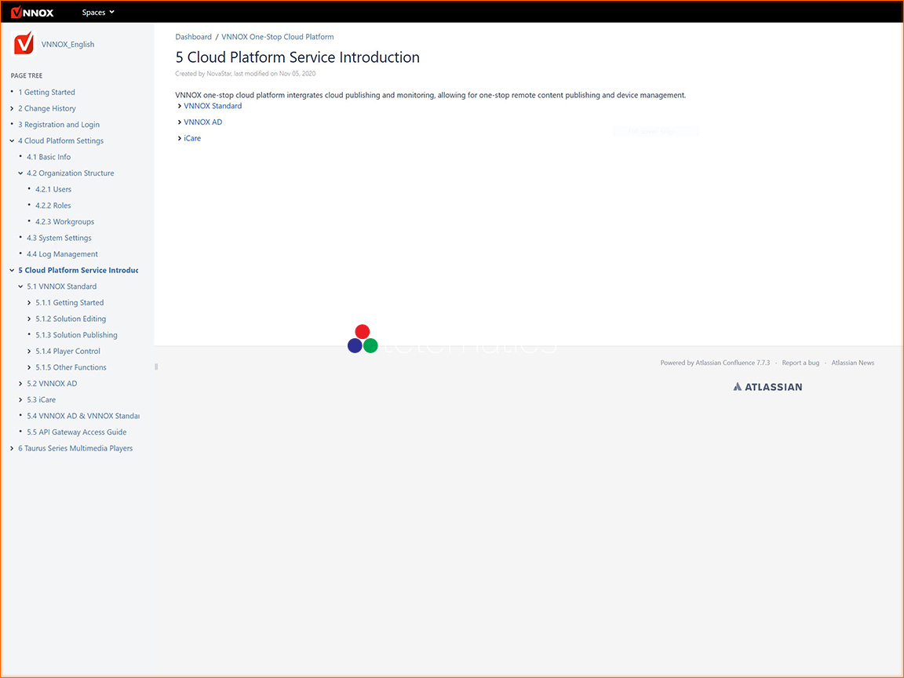Open 5.1.3 Solution Publishing page

point(77,335)
